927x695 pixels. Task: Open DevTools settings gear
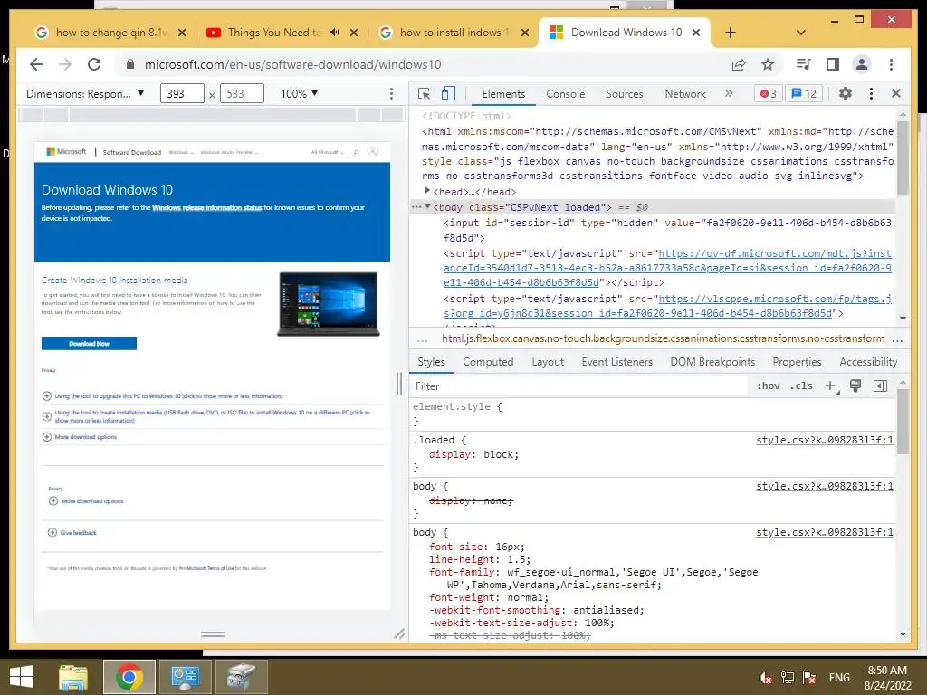pos(846,93)
